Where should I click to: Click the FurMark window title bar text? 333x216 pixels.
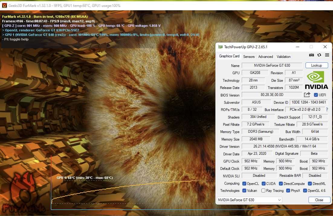[64, 6]
